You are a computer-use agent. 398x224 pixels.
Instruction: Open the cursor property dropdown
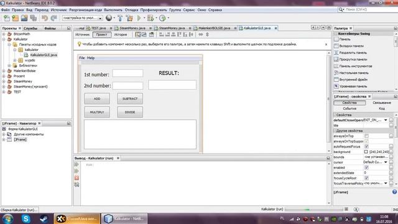tap(386, 162)
